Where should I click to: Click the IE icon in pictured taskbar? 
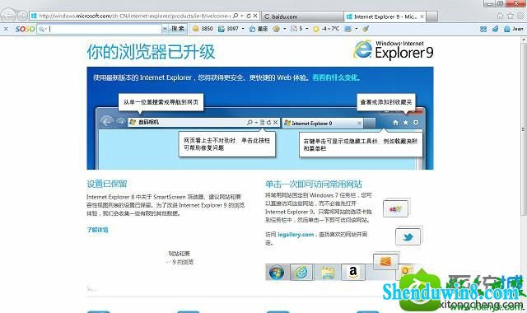pyautogui.click(x=301, y=272)
